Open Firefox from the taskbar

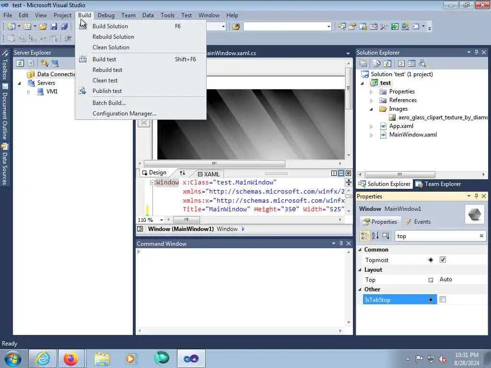pyautogui.click(x=71, y=358)
